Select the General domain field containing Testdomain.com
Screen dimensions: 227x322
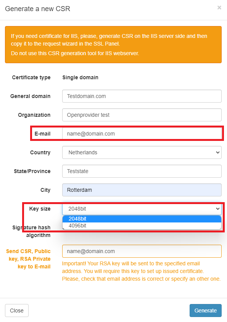tap(142, 96)
